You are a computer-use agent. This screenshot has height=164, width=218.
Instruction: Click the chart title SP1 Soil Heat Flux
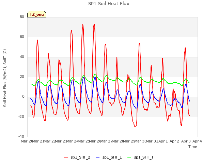(109, 4)
